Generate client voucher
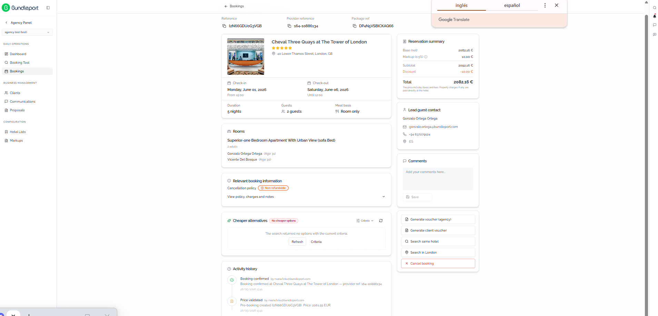Image resolution: width=658 pixels, height=316 pixels. (x=438, y=231)
